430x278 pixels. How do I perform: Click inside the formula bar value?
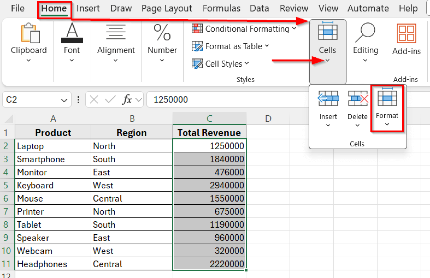tap(171, 100)
